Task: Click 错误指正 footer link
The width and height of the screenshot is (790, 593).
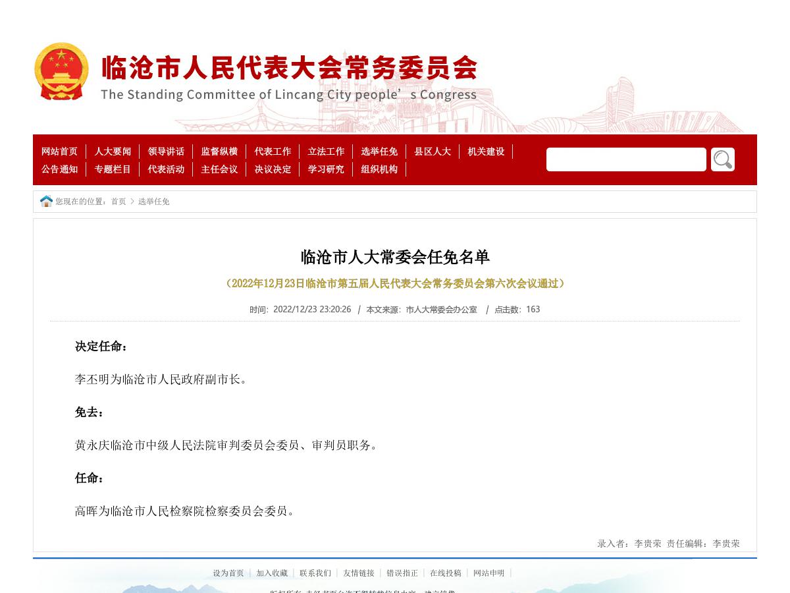Action: [x=402, y=573]
